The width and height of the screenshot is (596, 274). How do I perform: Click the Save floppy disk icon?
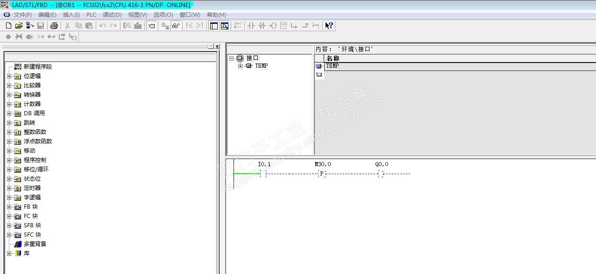41,26
